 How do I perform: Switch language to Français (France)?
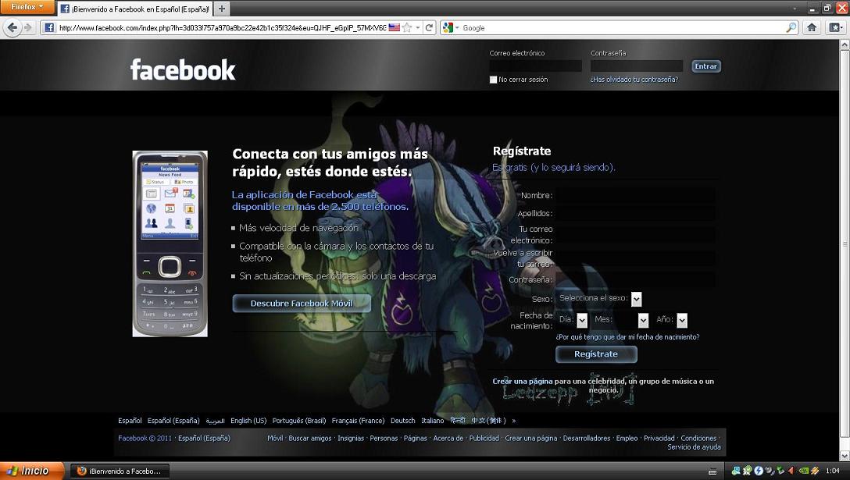coord(358,421)
